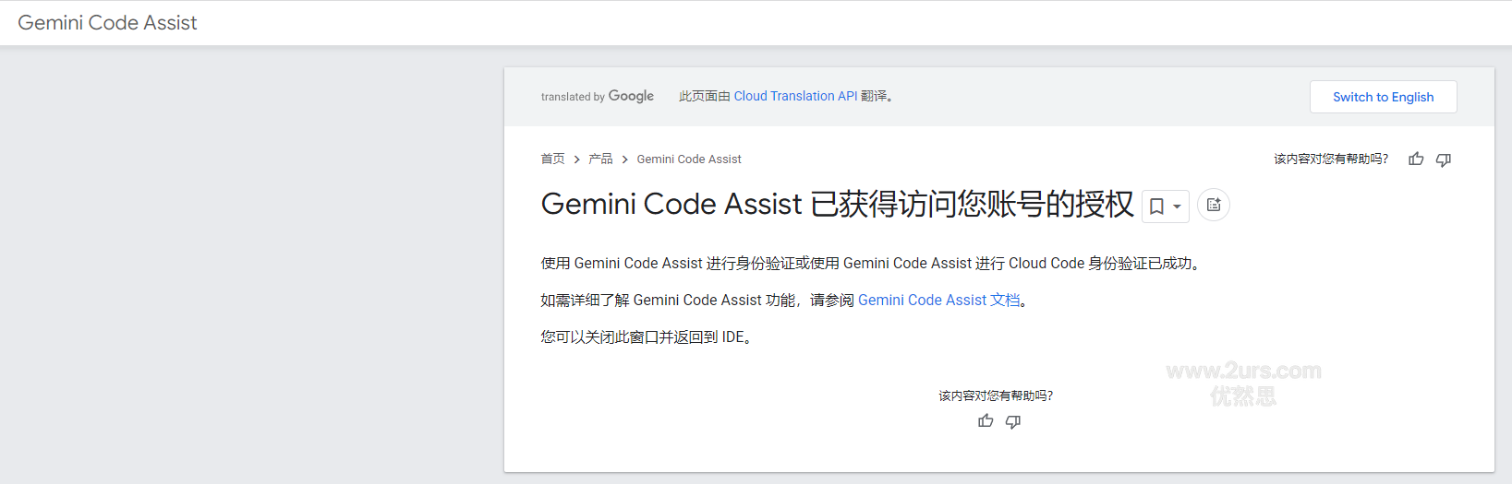Click the text 您可以关闭此窗口并返回到 IDE
The height and width of the screenshot is (484, 1512).
pos(646,337)
